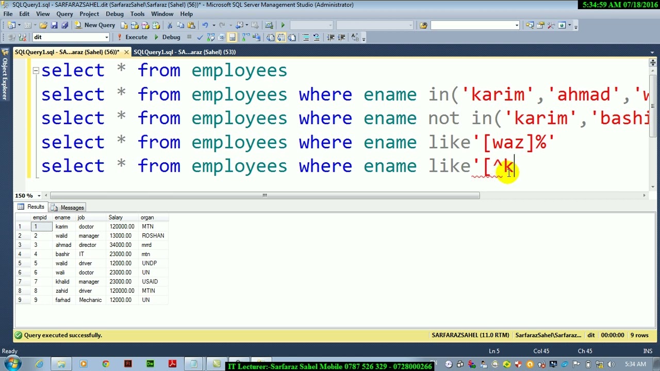
Task: Open the New Project dropdown arrow
Action: 19,25
